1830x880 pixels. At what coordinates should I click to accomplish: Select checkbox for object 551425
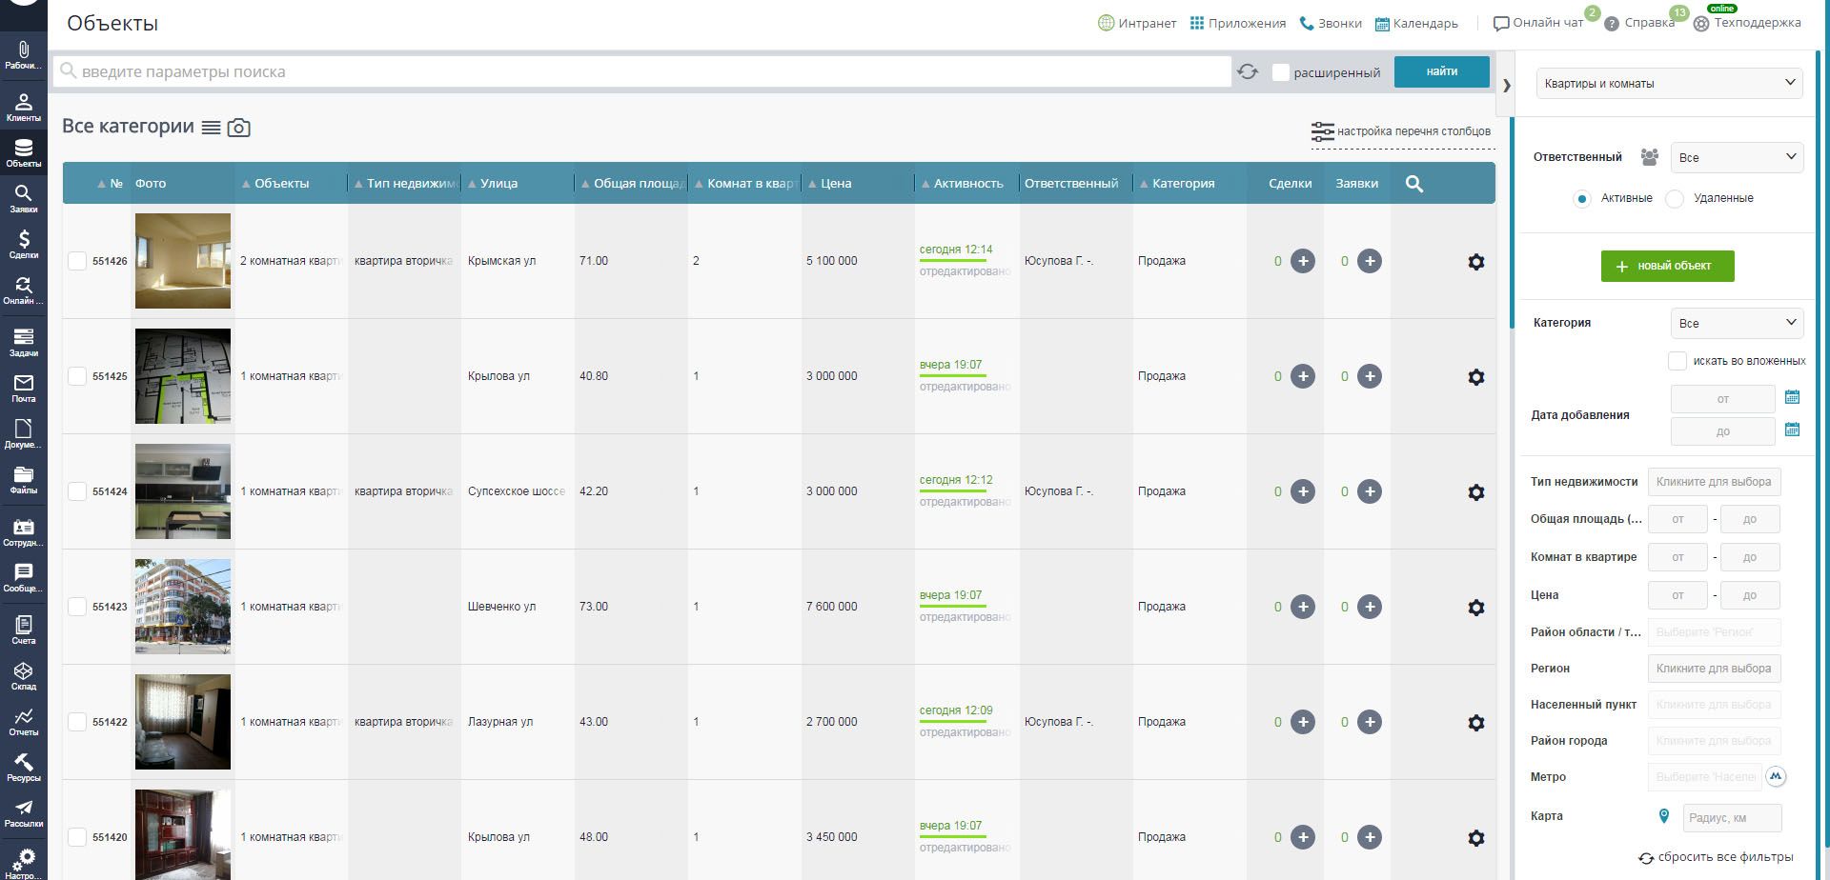(x=77, y=376)
